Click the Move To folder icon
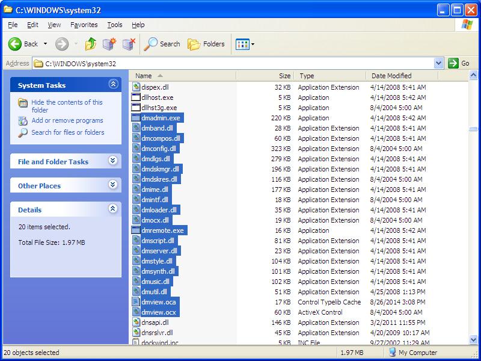 tap(109, 44)
